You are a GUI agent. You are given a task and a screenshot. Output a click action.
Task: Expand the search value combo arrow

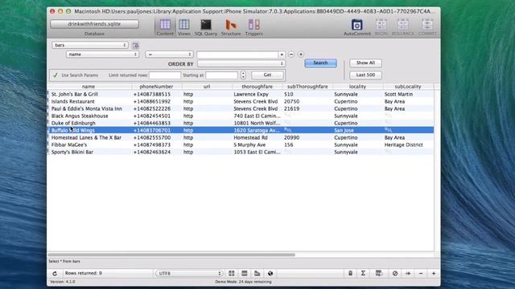click(x=282, y=55)
